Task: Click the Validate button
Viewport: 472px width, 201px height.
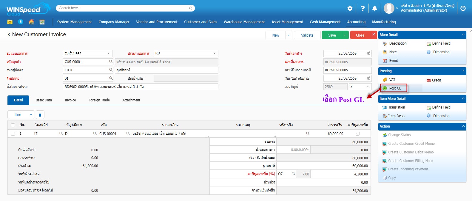Action: point(307,35)
